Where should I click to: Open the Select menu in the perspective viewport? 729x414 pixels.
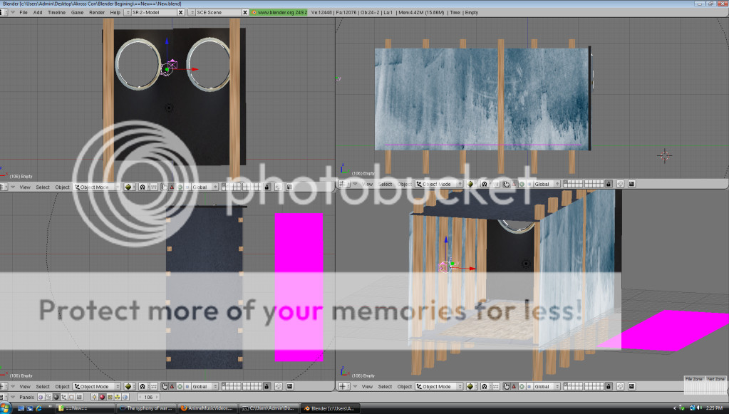(385, 386)
